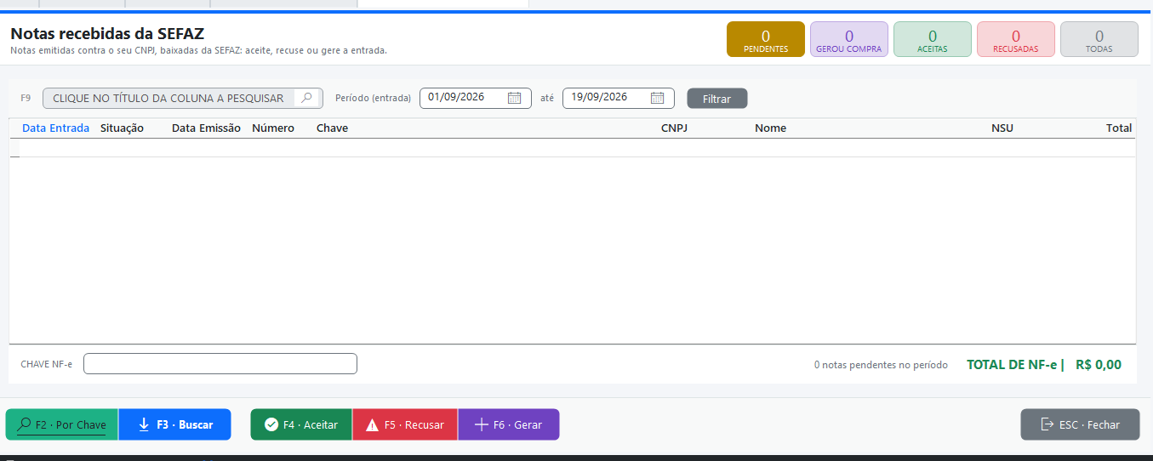Sort by the Data Entrada column
Viewport: 1153px width, 461px height.
(x=55, y=128)
